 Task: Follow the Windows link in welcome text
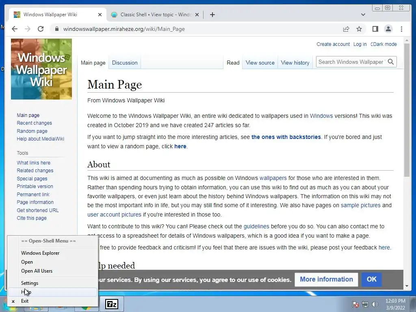point(321,116)
